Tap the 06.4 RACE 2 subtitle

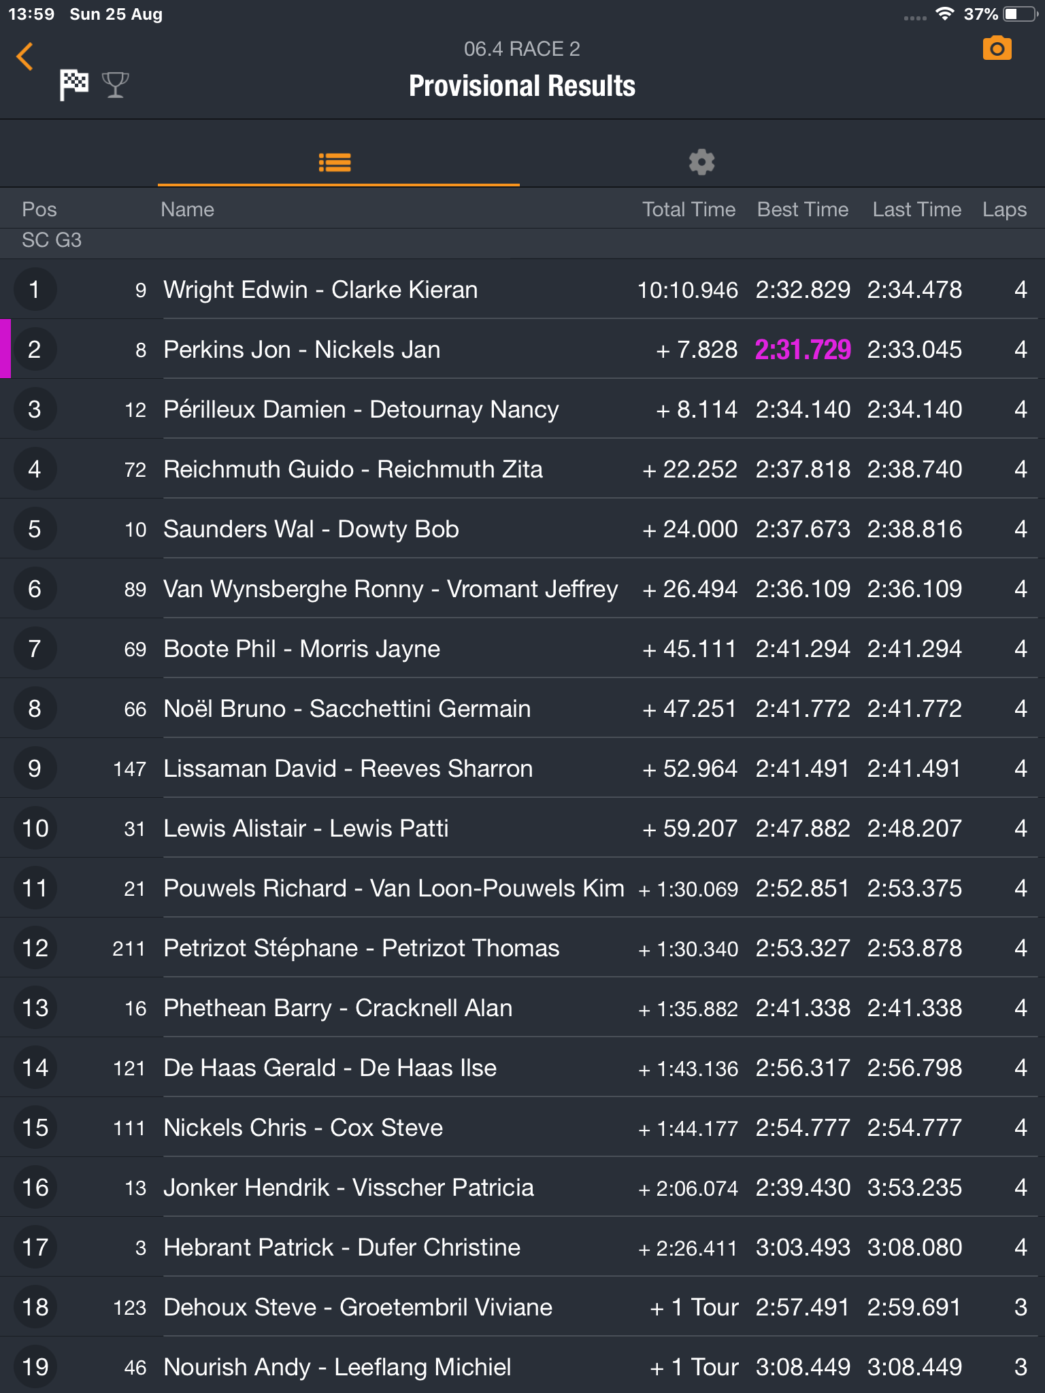click(522, 49)
